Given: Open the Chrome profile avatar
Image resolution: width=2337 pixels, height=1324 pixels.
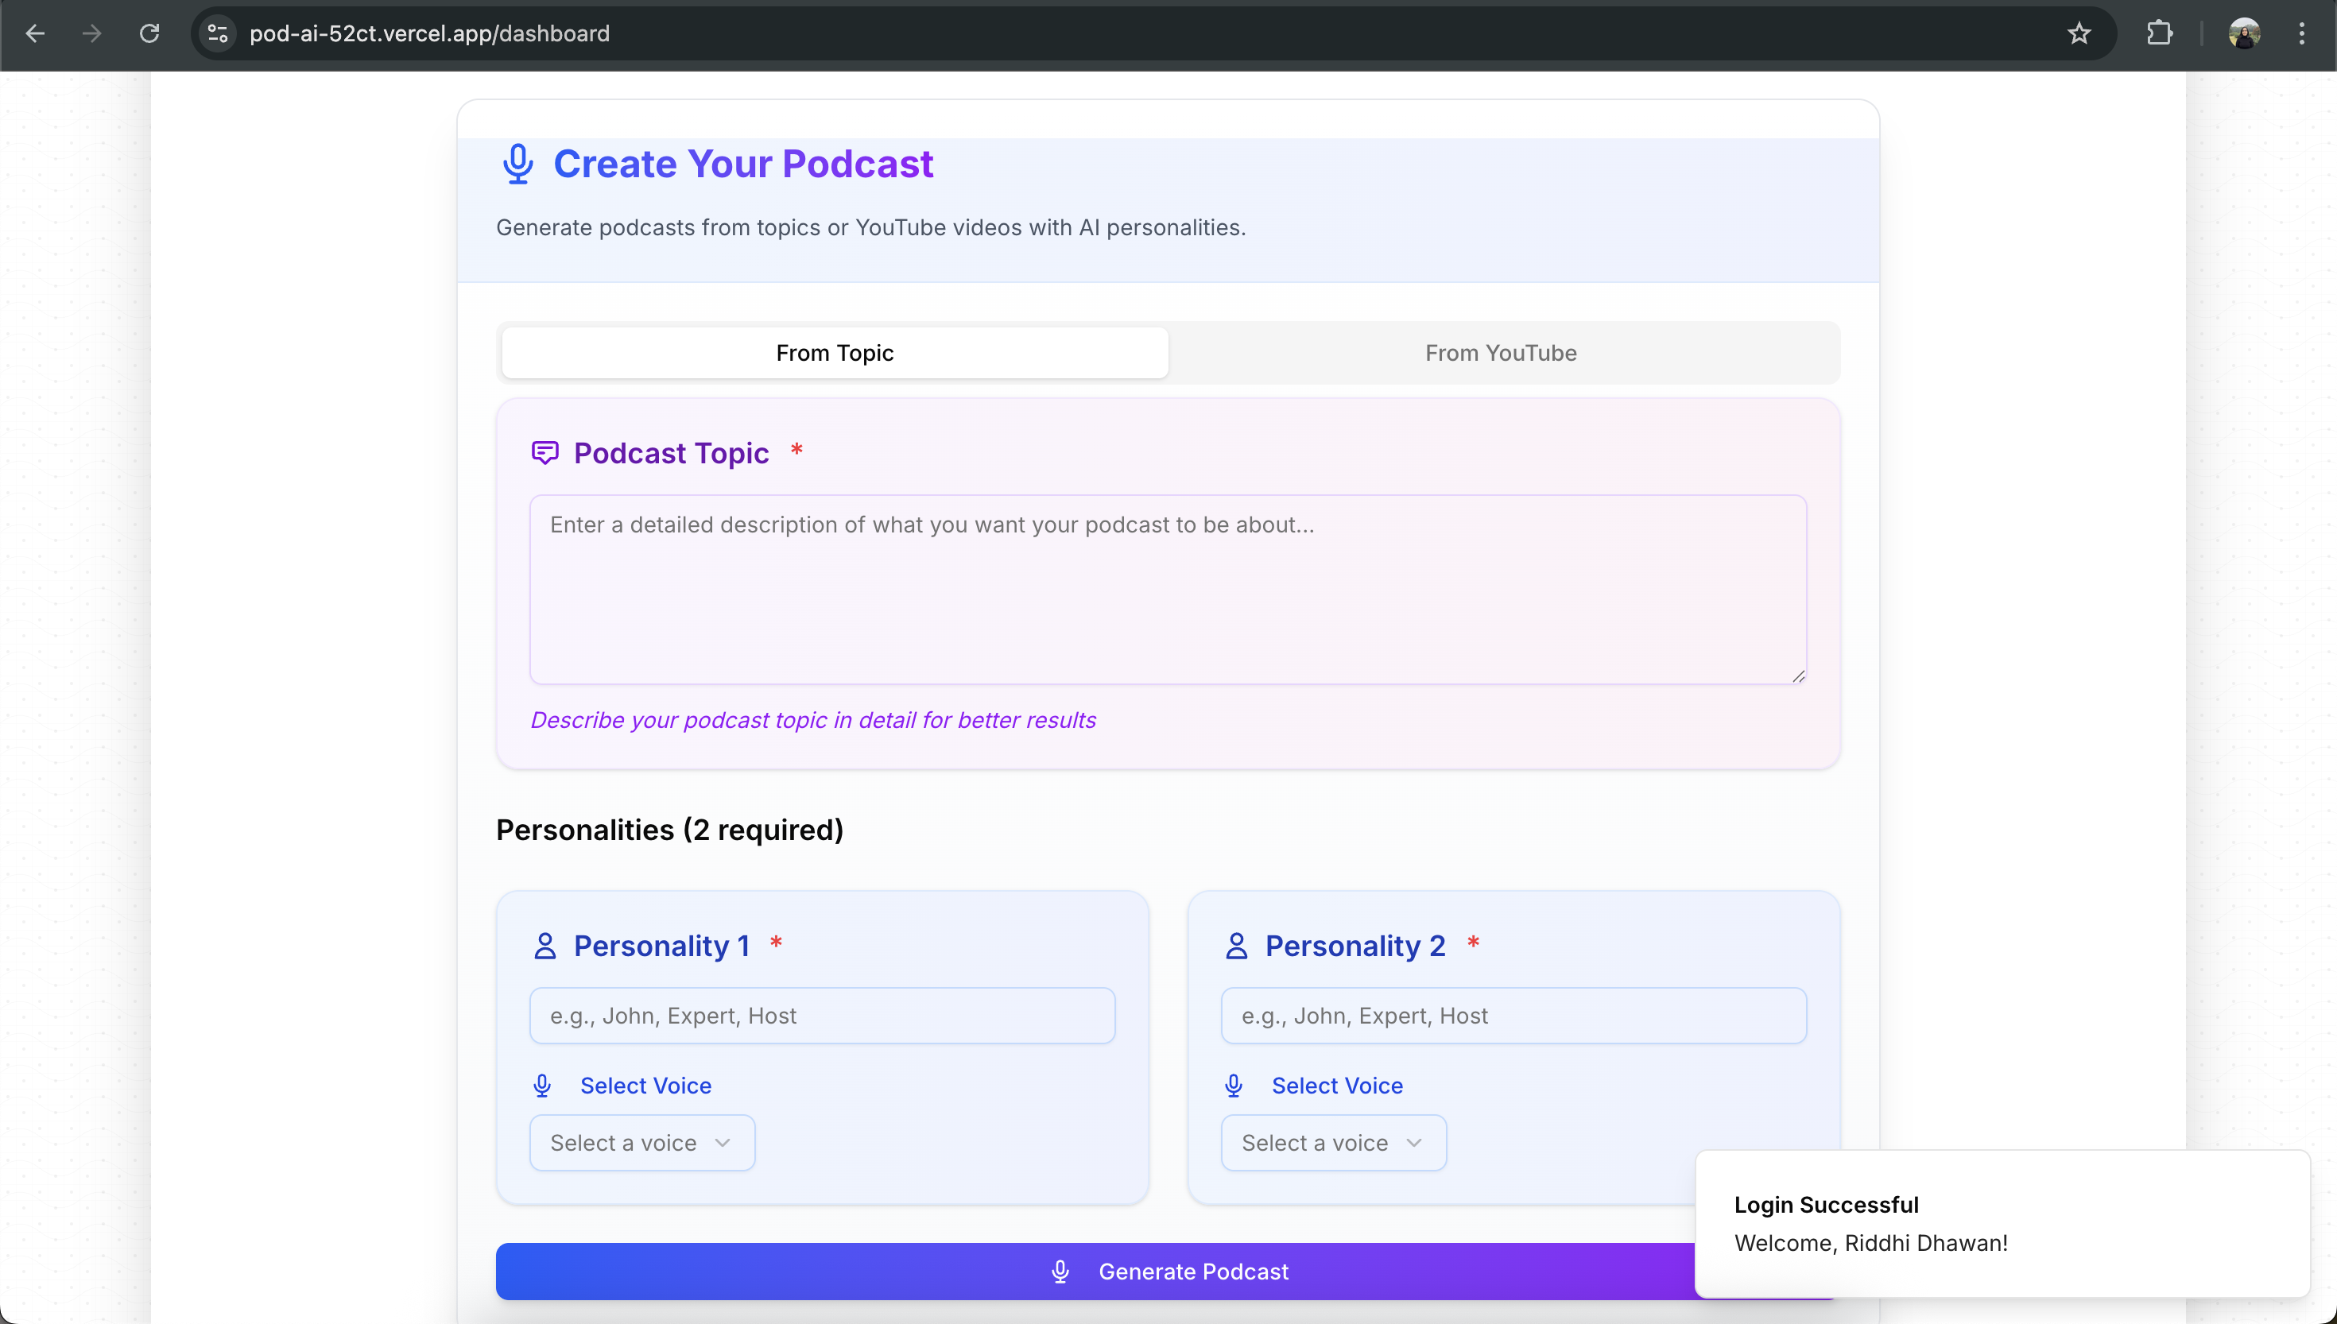Looking at the screenshot, I should [x=2243, y=33].
